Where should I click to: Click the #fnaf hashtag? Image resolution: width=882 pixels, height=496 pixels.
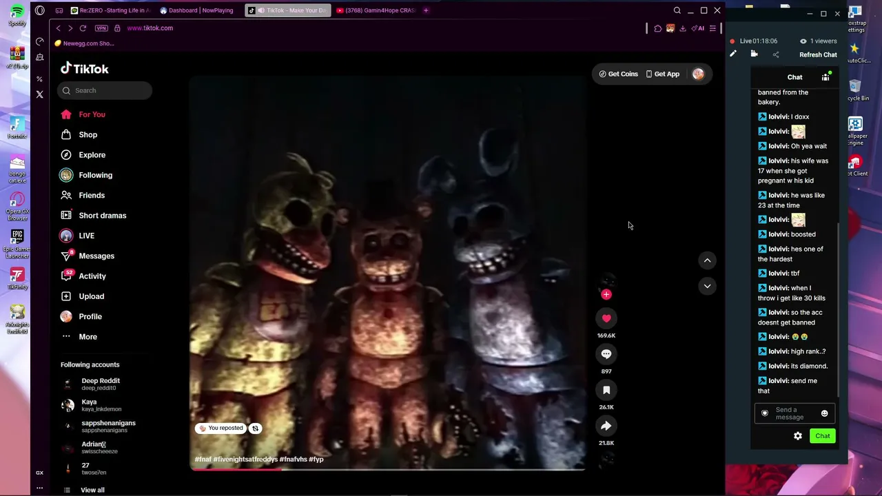[203, 459]
